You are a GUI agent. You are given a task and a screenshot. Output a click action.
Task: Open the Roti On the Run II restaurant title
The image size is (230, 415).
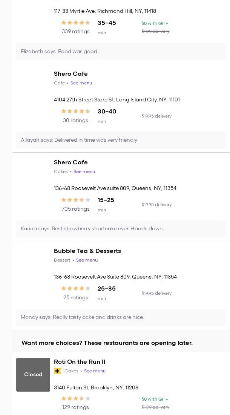[x=80, y=362]
